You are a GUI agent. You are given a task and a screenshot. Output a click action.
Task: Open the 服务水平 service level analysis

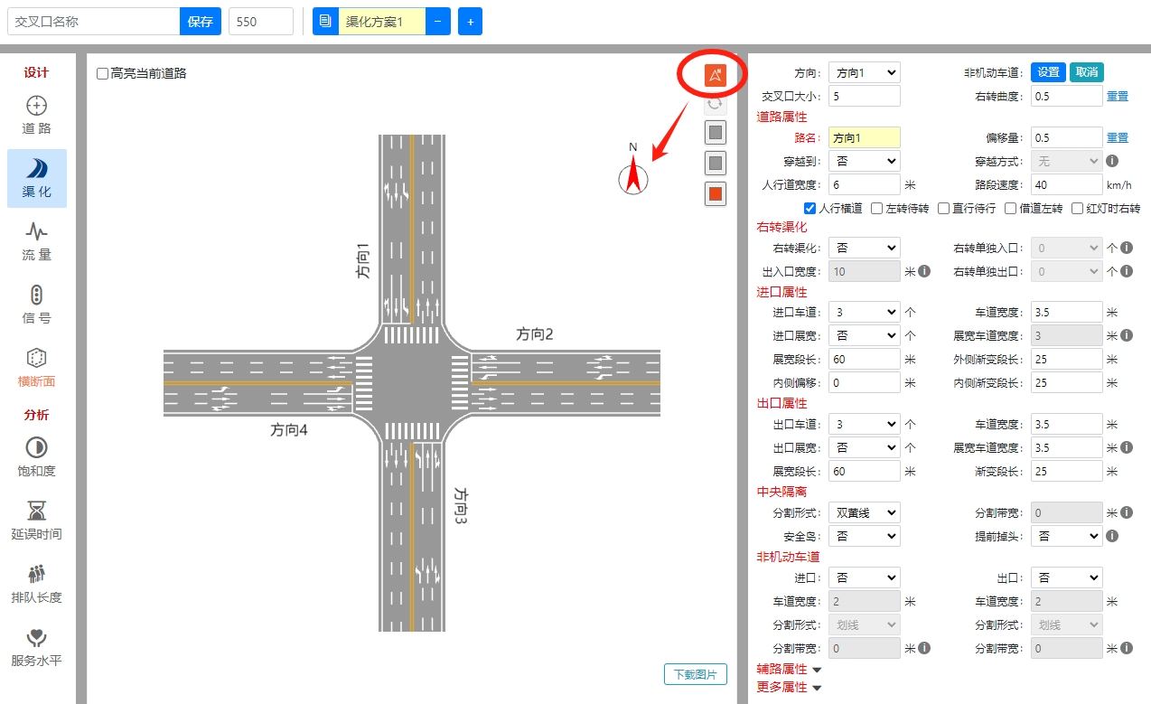pos(37,648)
